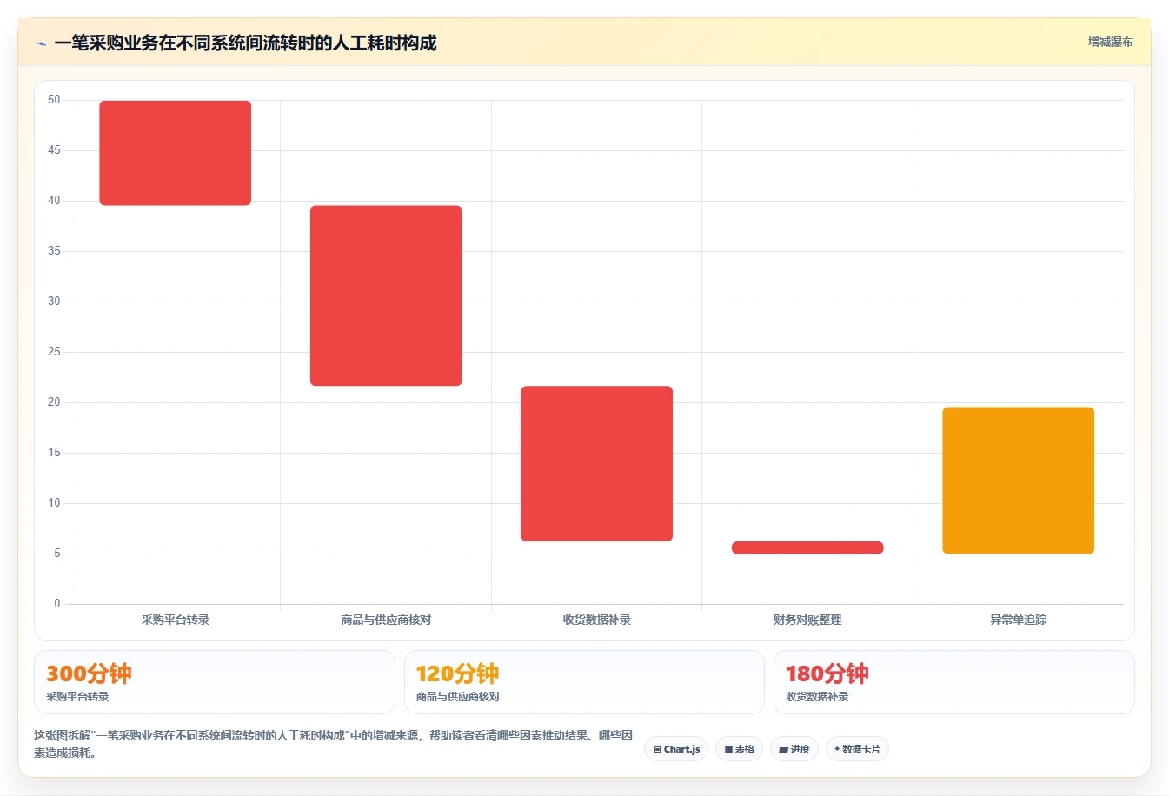1169x796 pixels.
Task: Select the red 收货数据补录 waterfall bar
Action: point(597,464)
